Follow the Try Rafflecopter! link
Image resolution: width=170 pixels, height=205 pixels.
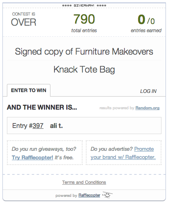click(x=33, y=157)
